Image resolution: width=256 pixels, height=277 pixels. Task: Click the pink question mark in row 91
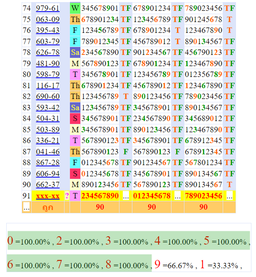[67, 196]
